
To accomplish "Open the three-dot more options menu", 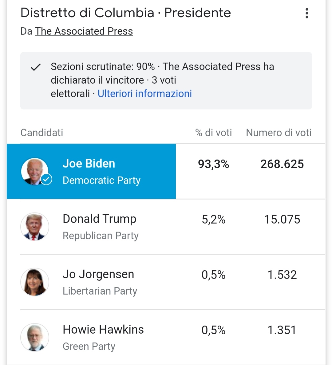I will pos(306,13).
